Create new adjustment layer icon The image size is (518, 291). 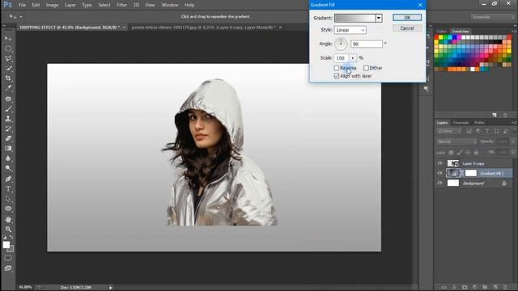475,288
